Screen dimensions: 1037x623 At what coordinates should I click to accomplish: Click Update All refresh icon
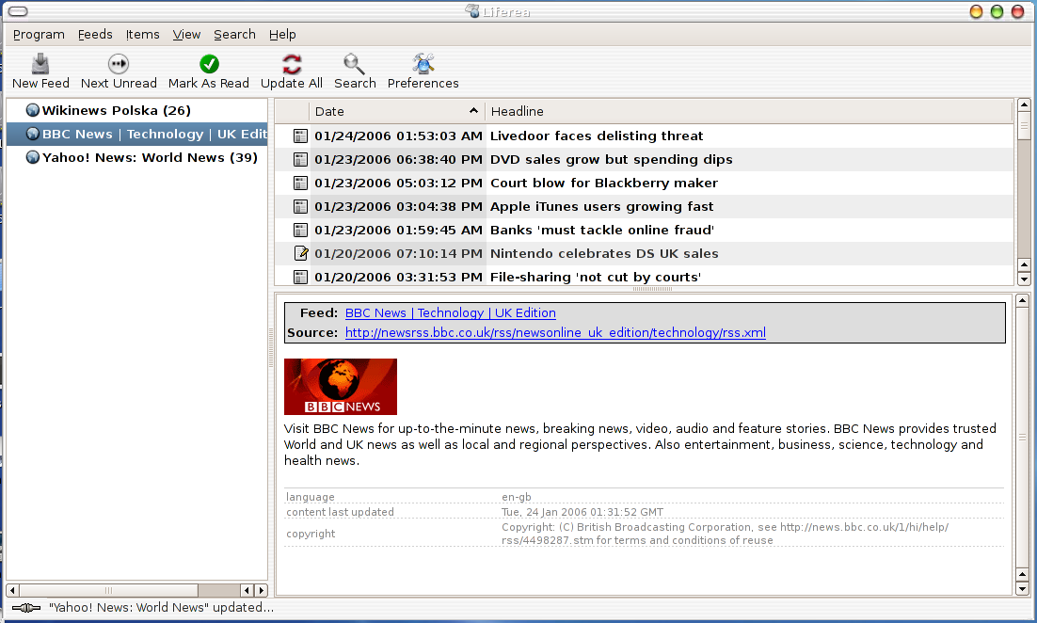292,63
